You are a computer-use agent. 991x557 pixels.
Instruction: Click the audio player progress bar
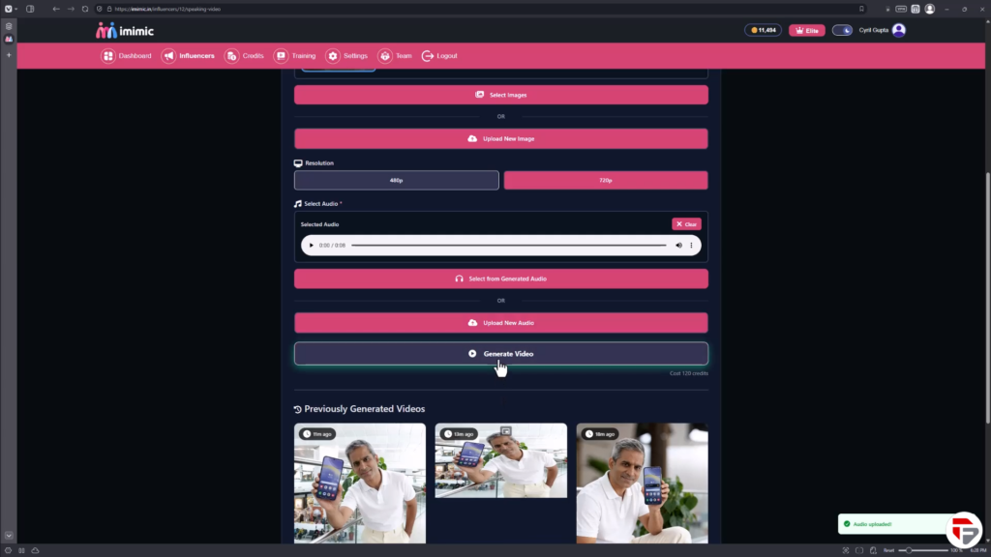click(x=508, y=246)
